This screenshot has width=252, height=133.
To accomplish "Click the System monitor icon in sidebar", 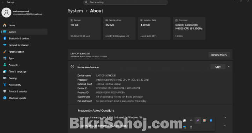I will (5, 32).
